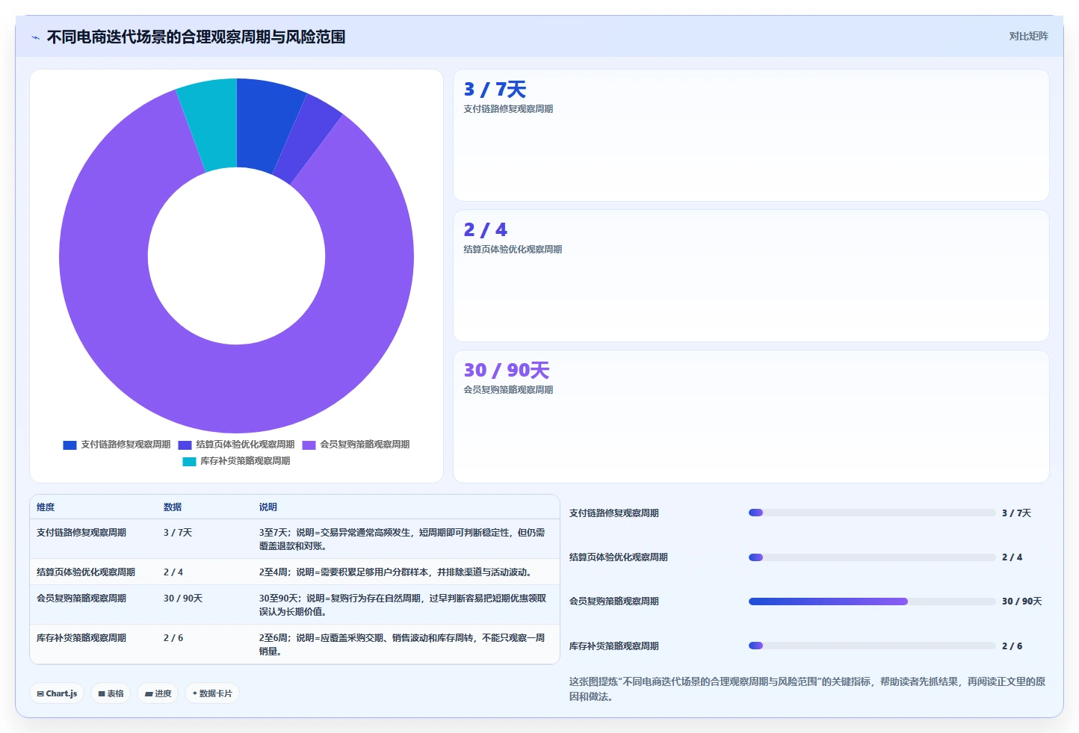
Task: Click the cyan doughnut segment
Action: coord(211,123)
